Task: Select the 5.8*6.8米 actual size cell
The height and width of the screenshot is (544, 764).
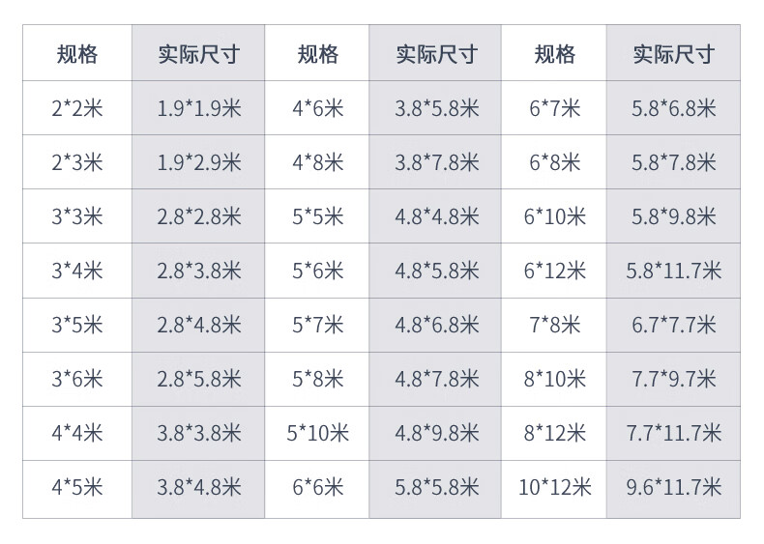Action: point(674,107)
